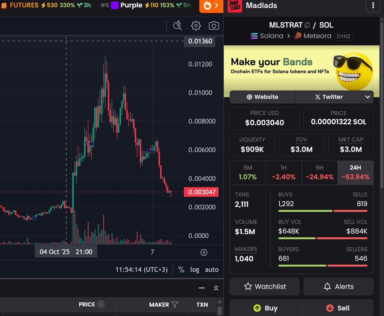This screenshot has width=384, height=316.
Task: Select the 24H timeframe stats tab
Action: (x=355, y=173)
